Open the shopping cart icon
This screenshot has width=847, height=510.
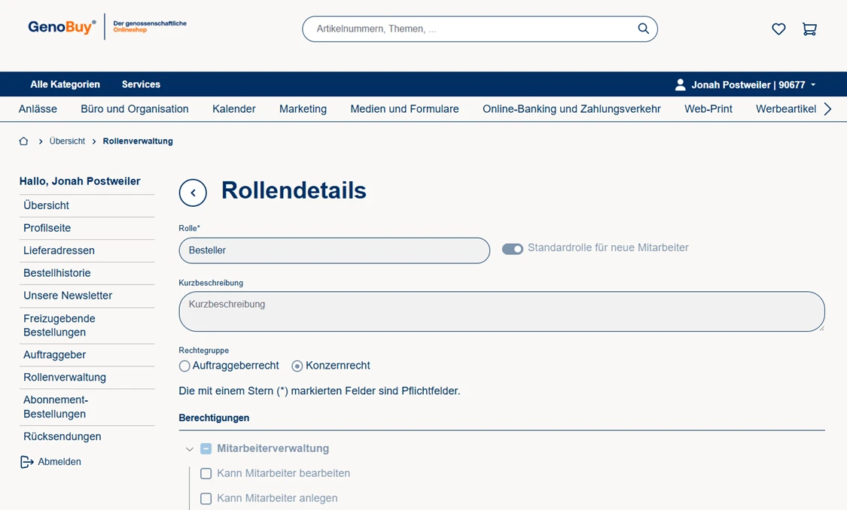[x=809, y=29]
